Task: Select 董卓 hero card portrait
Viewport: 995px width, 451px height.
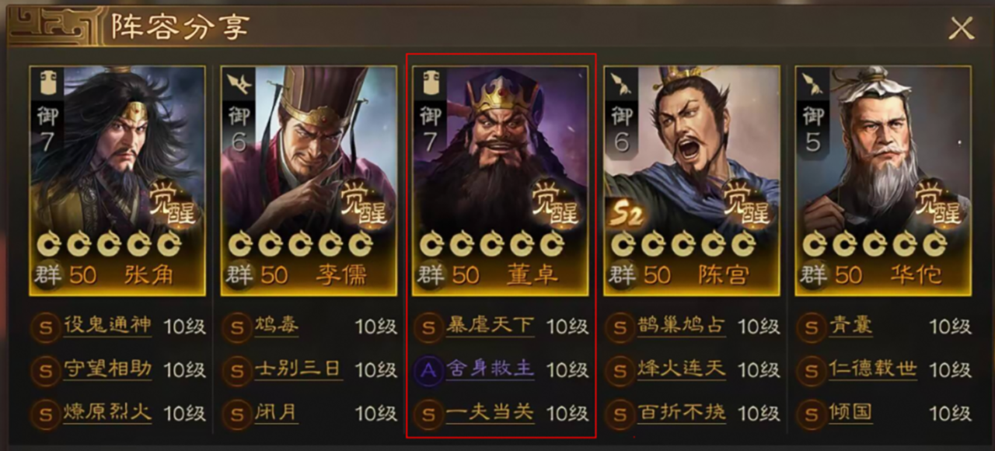Action: point(500,180)
